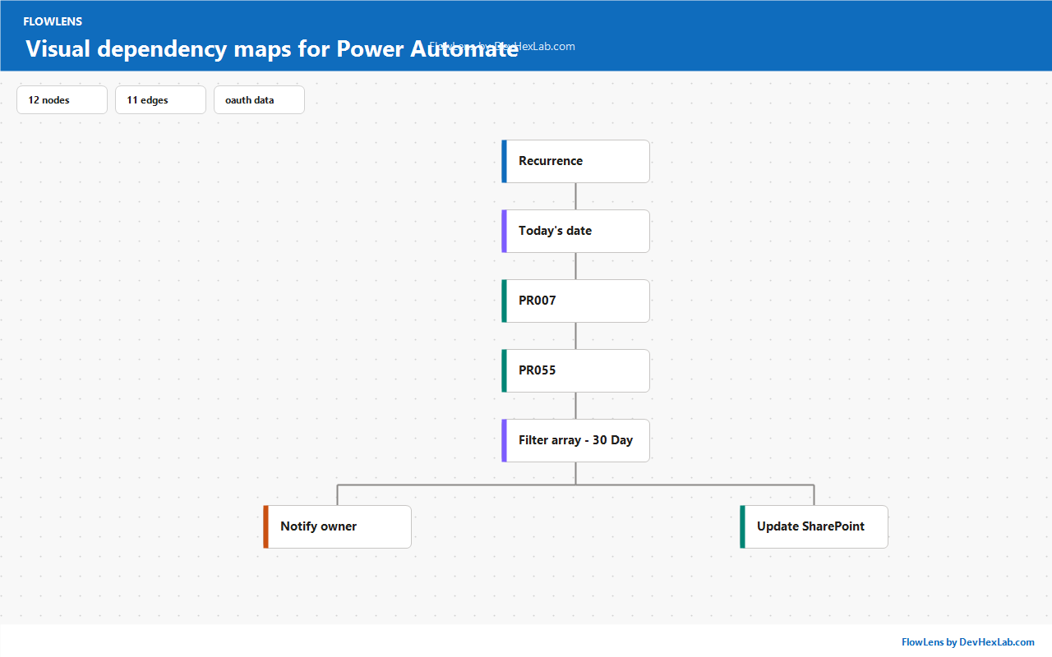1052x657 pixels.
Task: Click the FLOWLENS brand label in header
Action: [x=53, y=21]
